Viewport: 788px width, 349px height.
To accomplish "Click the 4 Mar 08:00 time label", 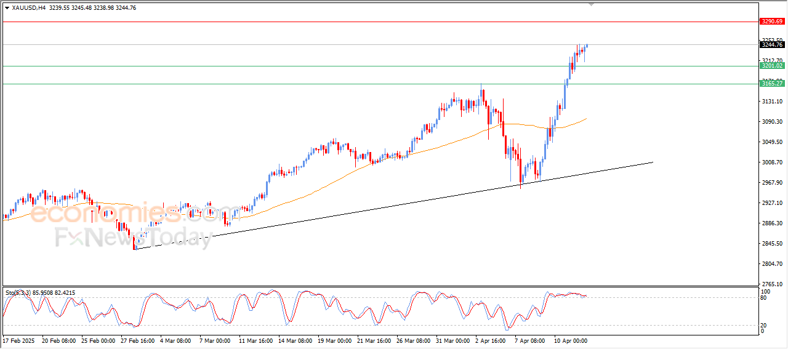I will pos(176,340).
